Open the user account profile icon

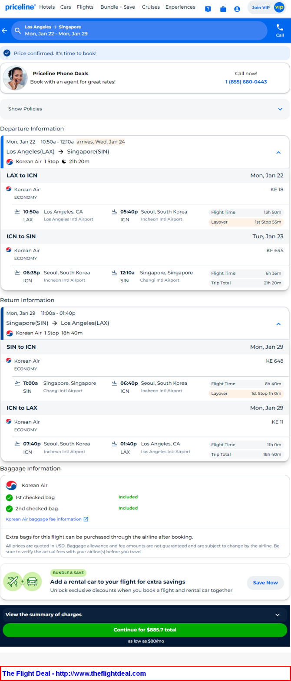[237, 9]
